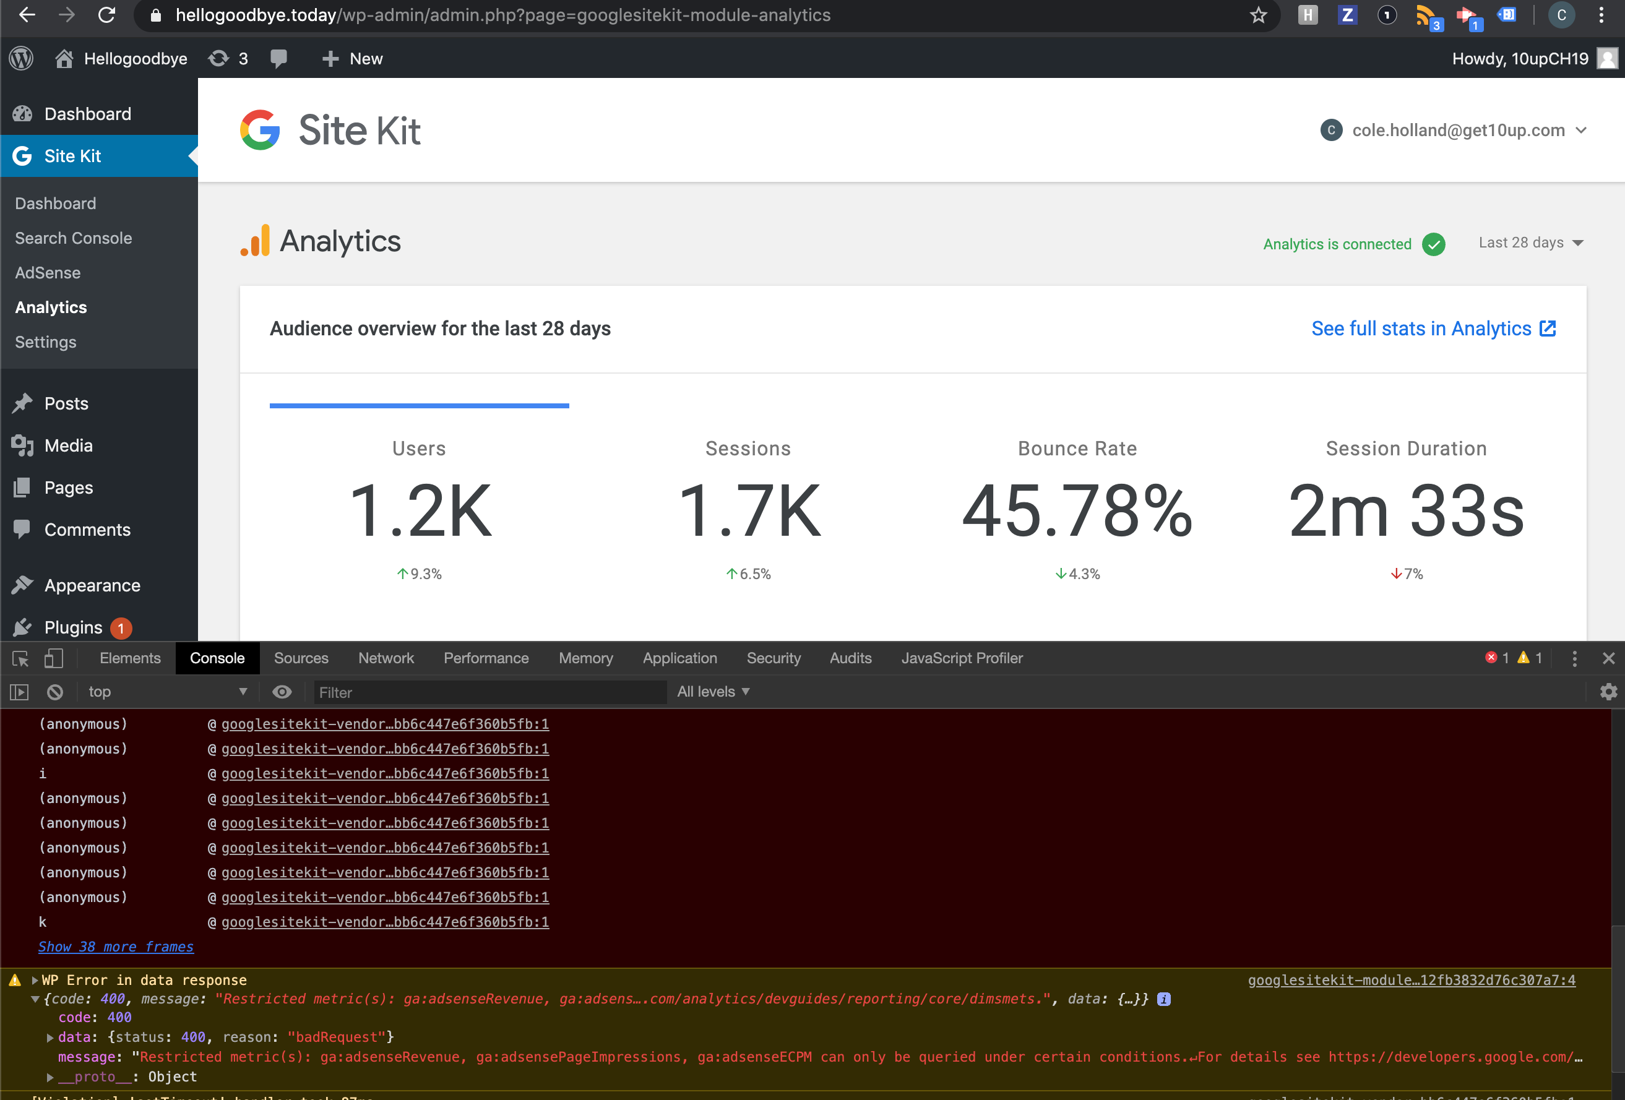Clear the console with the clear icon

pos(54,692)
